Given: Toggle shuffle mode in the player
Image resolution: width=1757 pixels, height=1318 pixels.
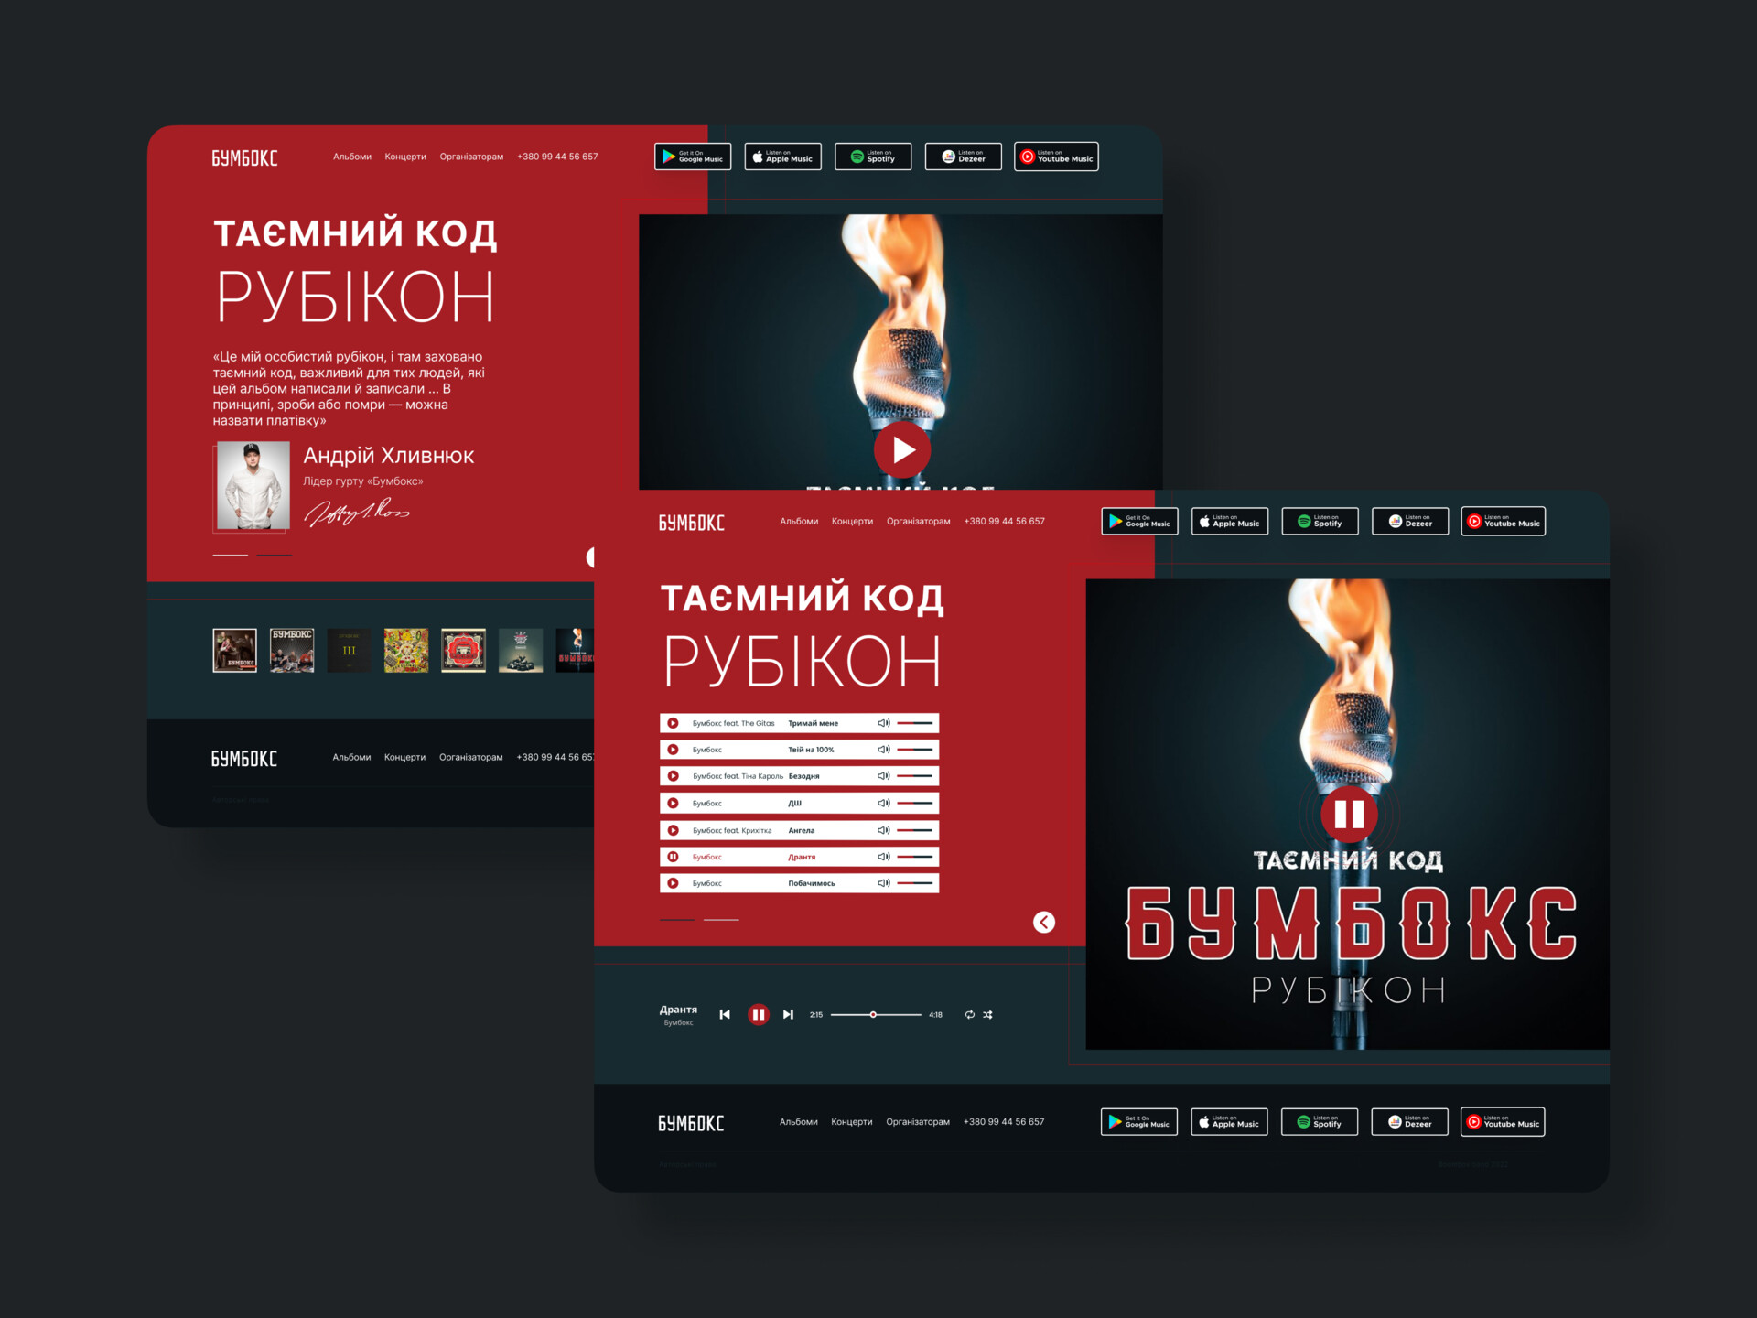Looking at the screenshot, I should coord(988,1014).
